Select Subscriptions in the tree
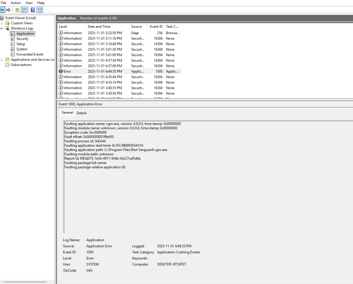This screenshot has height=284, width=353. point(21,65)
